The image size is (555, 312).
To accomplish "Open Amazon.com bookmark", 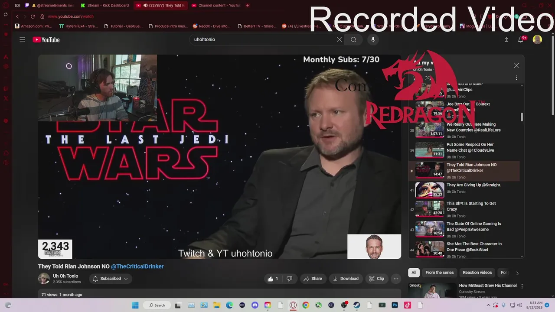I will click(33, 26).
